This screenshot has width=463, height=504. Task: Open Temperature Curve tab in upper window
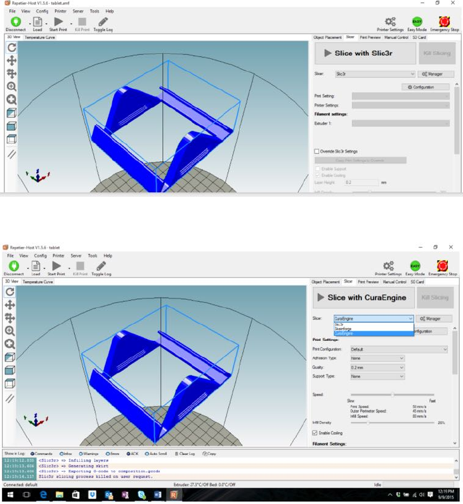pyautogui.click(x=40, y=37)
